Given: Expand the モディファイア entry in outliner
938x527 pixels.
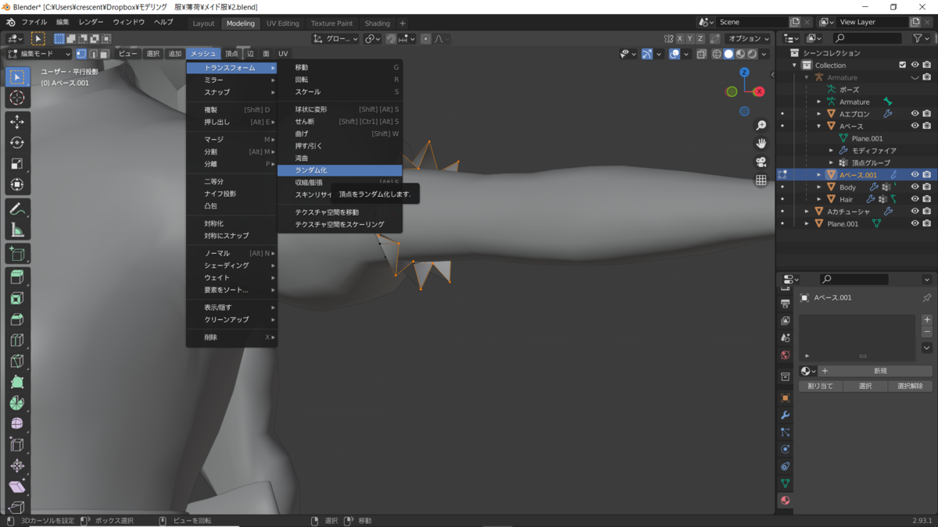Looking at the screenshot, I should [832, 151].
